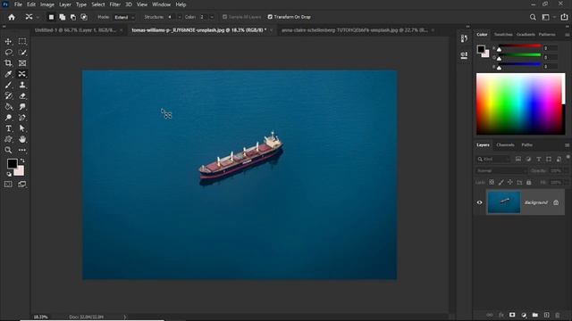This screenshot has width=572, height=321.
Task: Select the Paint Bucket tool
Action: point(8,107)
